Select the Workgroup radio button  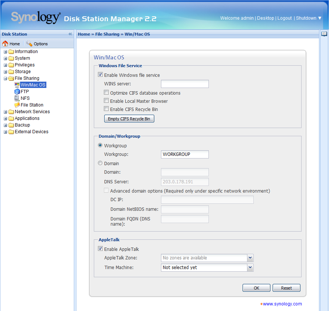[100, 145]
